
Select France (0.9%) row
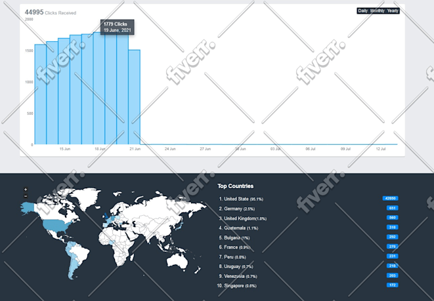pyautogui.click(x=234, y=247)
